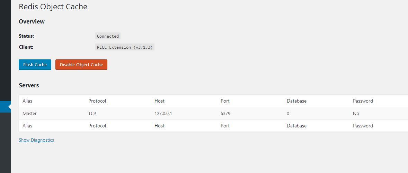
Task: Click the PECL Extension client version text
Action: click(125, 47)
